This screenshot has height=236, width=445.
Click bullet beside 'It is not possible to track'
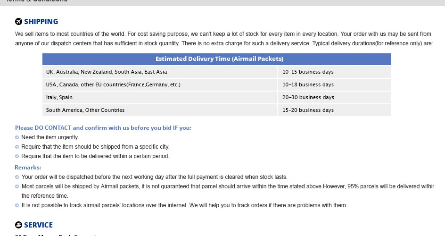pyautogui.click(x=17, y=205)
